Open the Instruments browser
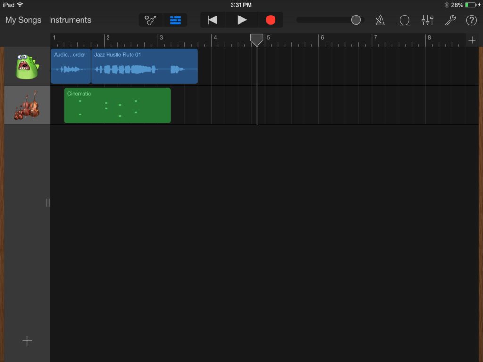Viewport: 483px width, 362px height. 70,20
